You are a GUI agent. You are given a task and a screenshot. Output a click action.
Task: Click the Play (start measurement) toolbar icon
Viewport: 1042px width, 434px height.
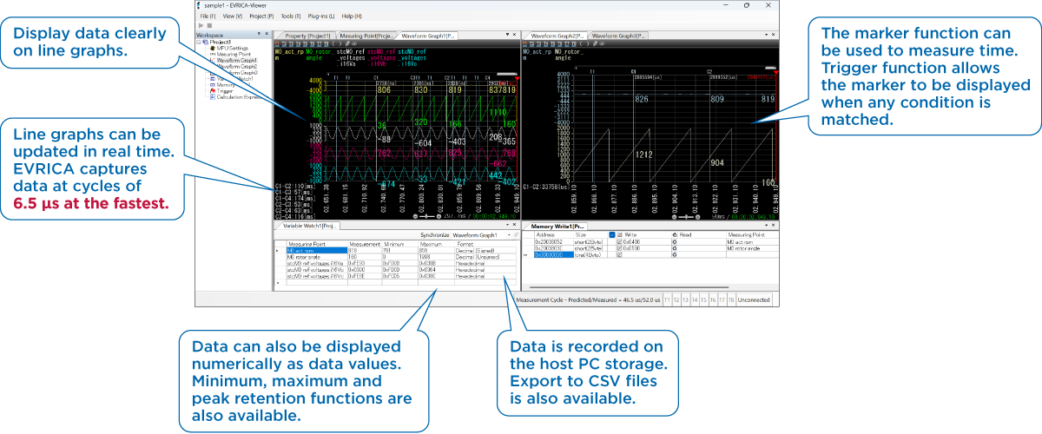[201, 25]
